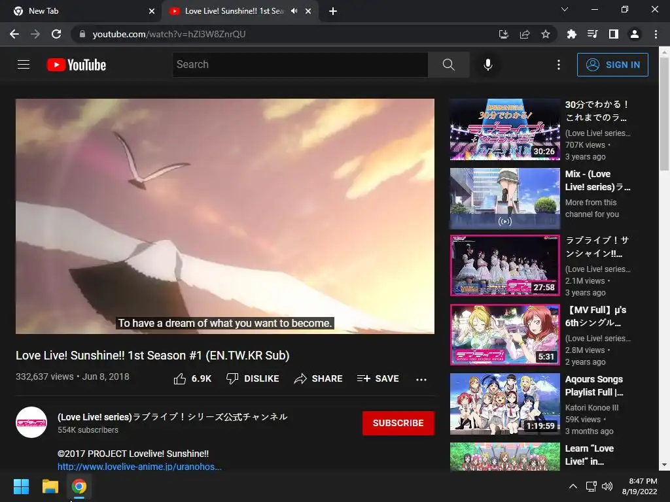Click the video player to pause
Image resolution: width=670 pixels, height=502 pixels.
[x=225, y=216]
